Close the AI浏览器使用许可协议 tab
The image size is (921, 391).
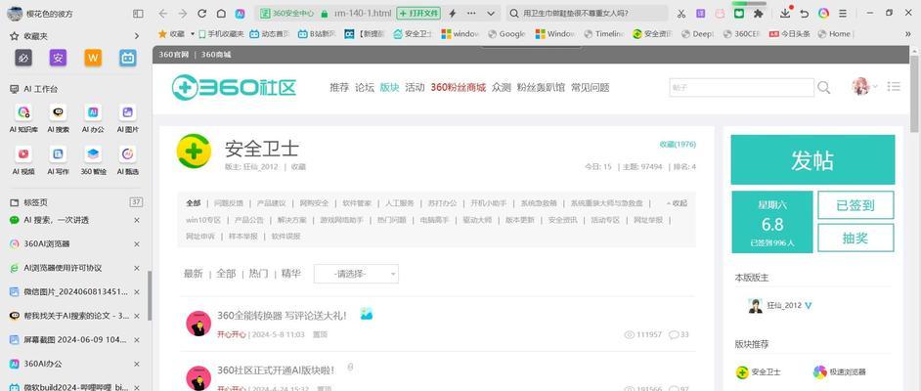[x=136, y=268]
